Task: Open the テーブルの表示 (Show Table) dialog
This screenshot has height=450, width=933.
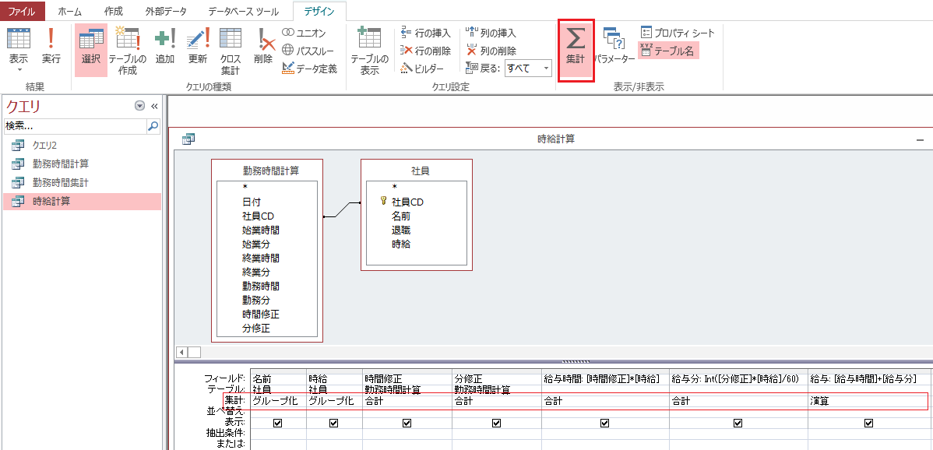Action: 369,48
